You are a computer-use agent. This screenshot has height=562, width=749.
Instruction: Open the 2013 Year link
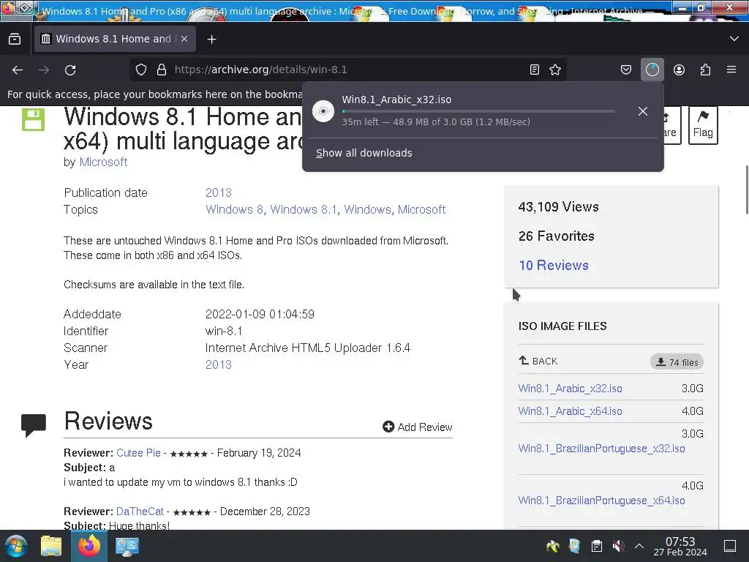tap(218, 364)
